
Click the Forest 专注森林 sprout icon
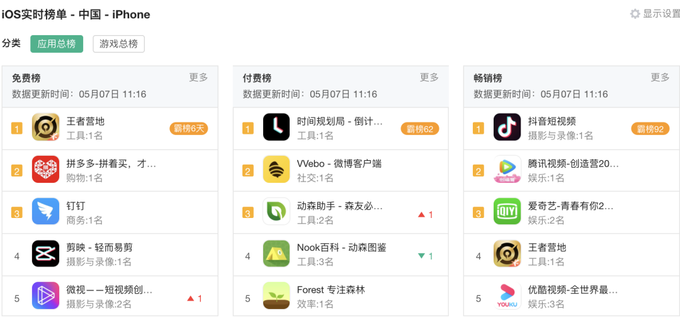[x=276, y=295]
